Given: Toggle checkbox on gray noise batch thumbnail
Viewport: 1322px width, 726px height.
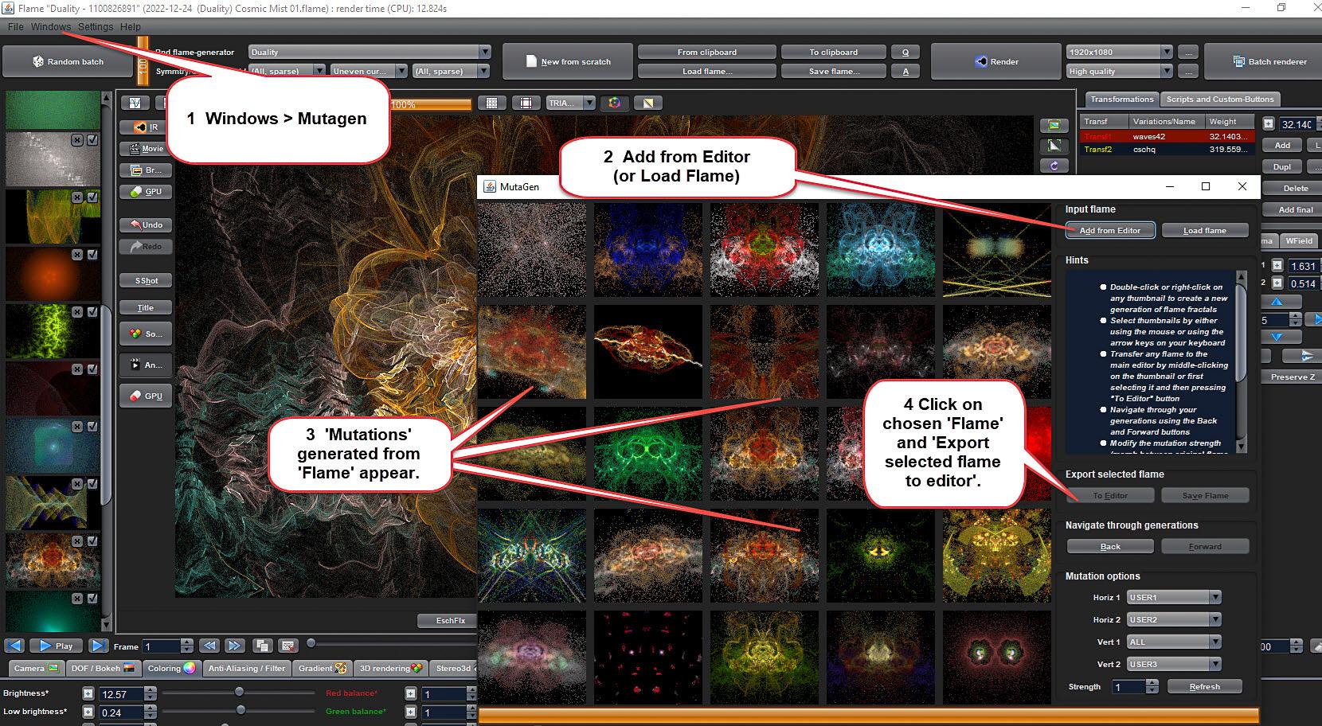Looking at the screenshot, I should [x=92, y=140].
